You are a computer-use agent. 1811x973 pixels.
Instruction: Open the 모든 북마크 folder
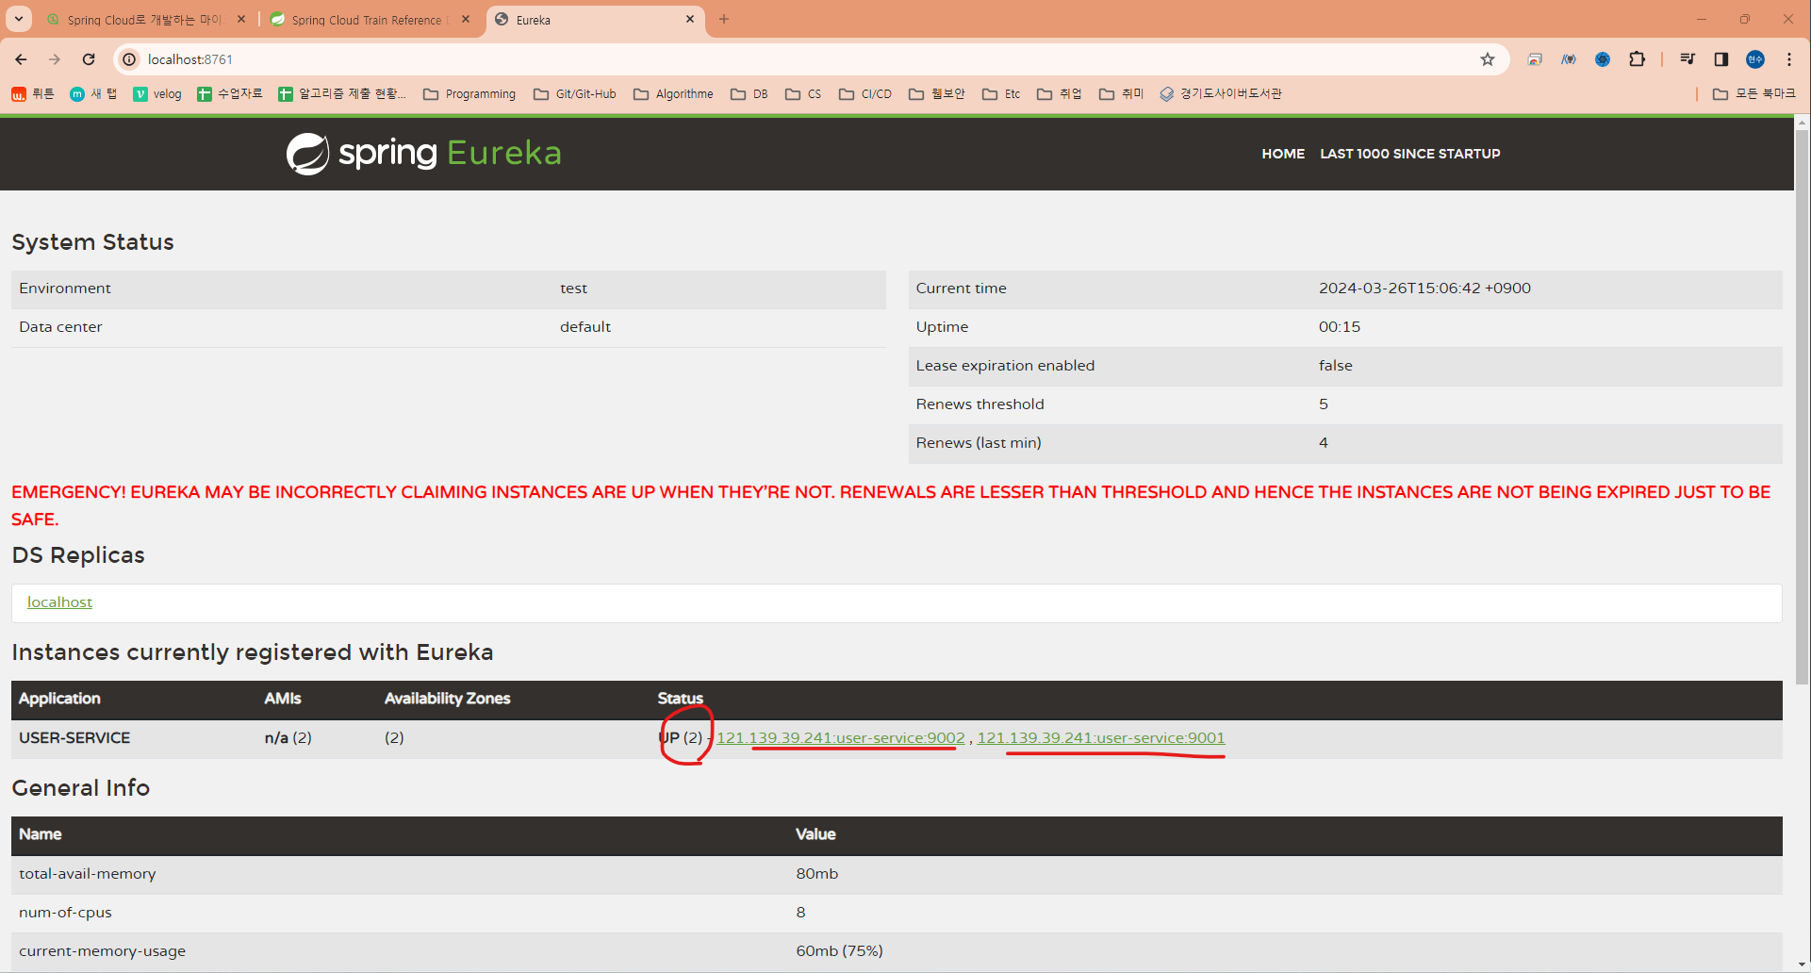tap(1754, 94)
